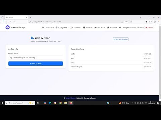The image size is (161, 120).
Task: Go to the Students page
Action: [112, 27]
